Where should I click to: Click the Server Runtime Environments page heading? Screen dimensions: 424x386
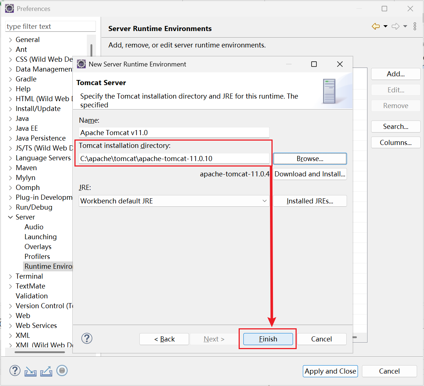tap(160, 28)
